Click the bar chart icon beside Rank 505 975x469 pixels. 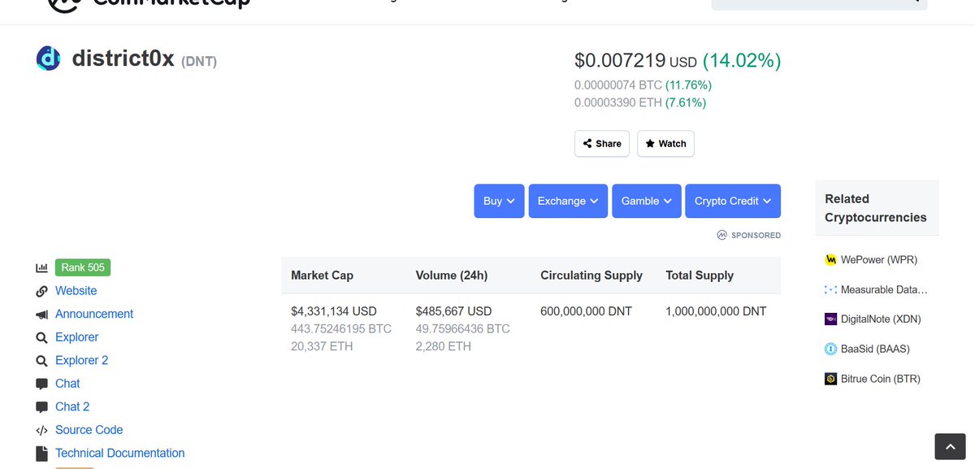41,267
